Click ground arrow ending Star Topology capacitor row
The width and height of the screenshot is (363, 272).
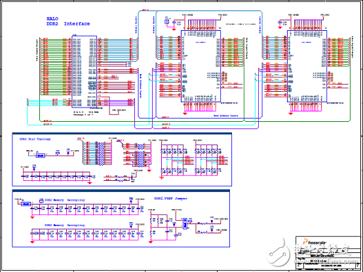90,183
